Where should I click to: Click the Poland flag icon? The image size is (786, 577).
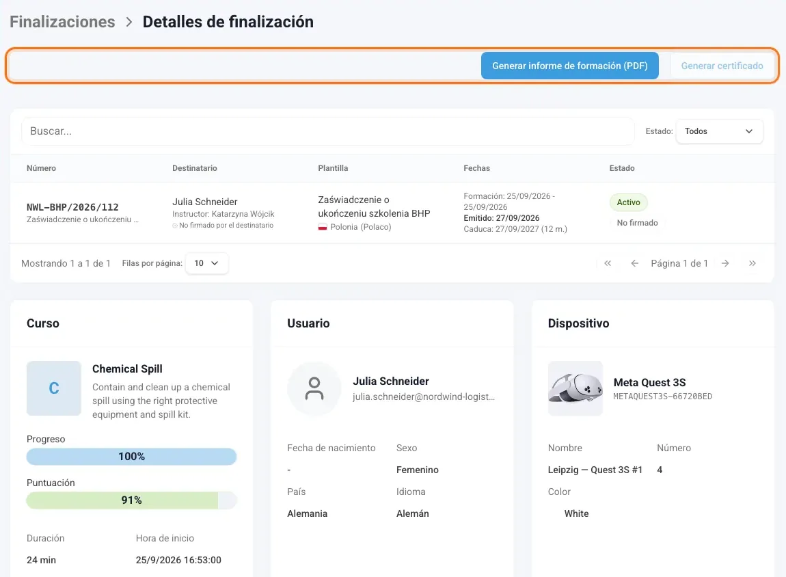pos(323,227)
